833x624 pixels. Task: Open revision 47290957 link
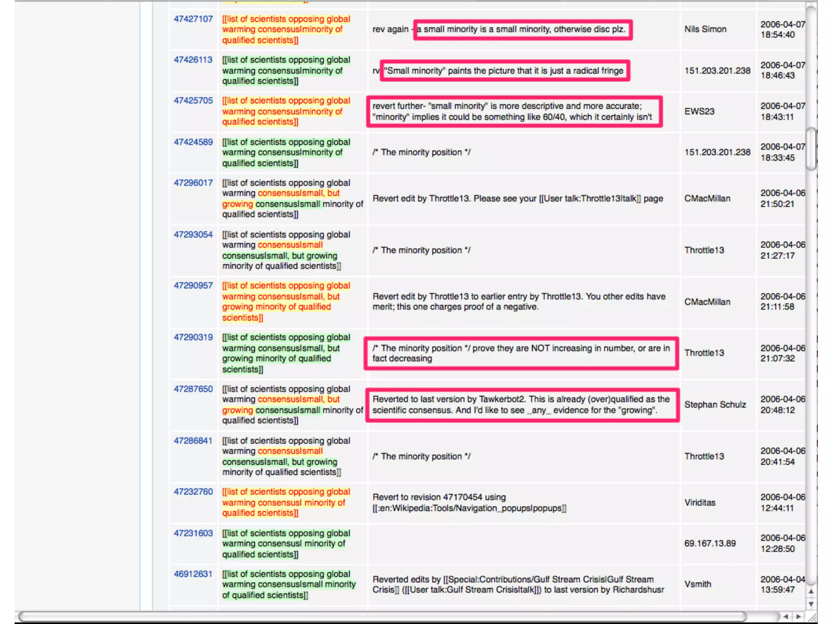193,286
